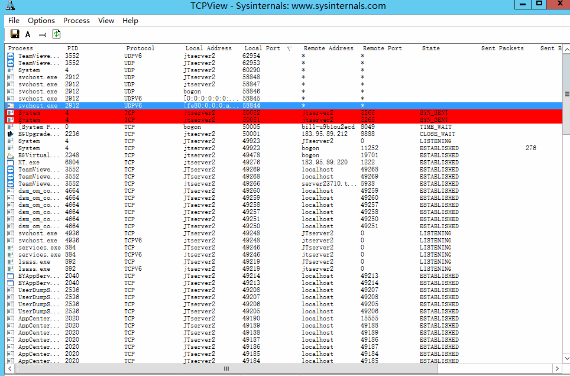The width and height of the screenshot is (570, 376).
Task: Click the svchost.exe icon in port 58848 row
Action: pos(11,77)
